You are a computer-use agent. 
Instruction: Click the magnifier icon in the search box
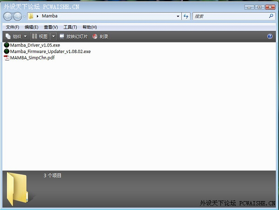[x=272, y=16]
